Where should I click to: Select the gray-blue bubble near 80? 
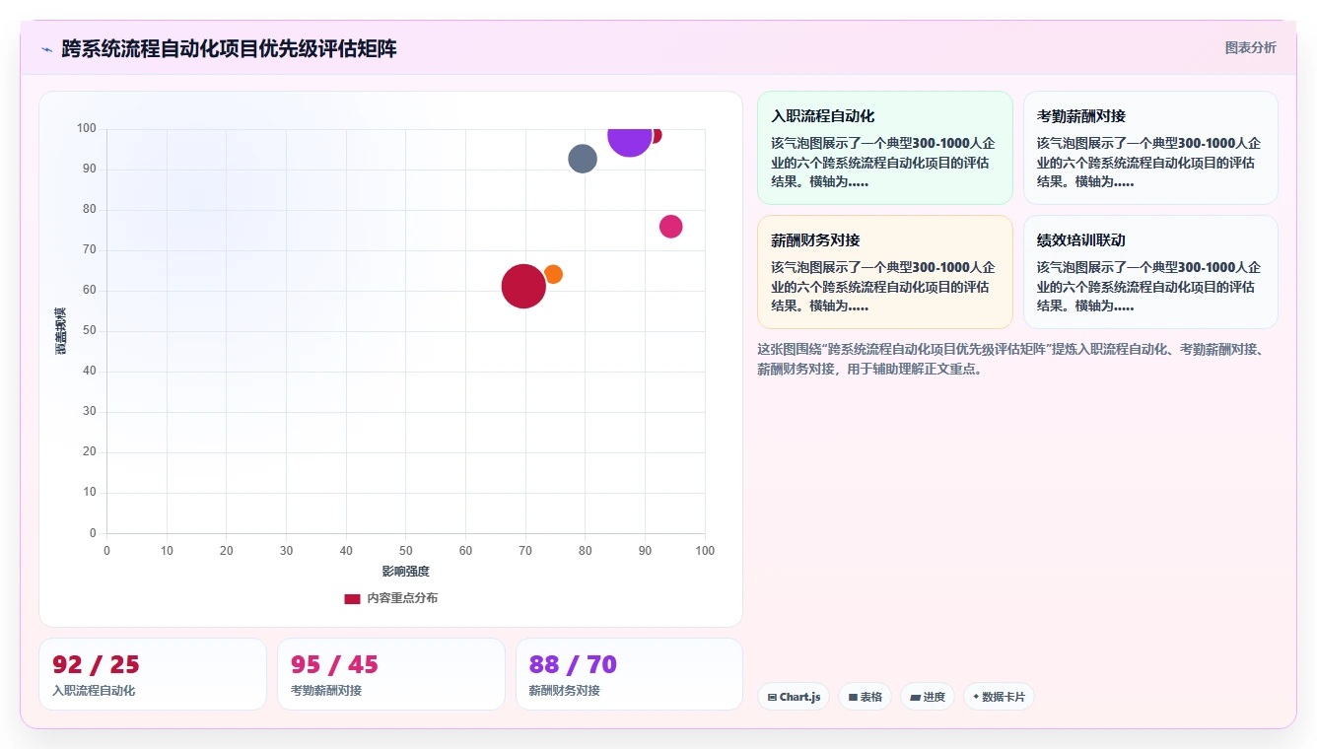[583, 159]
